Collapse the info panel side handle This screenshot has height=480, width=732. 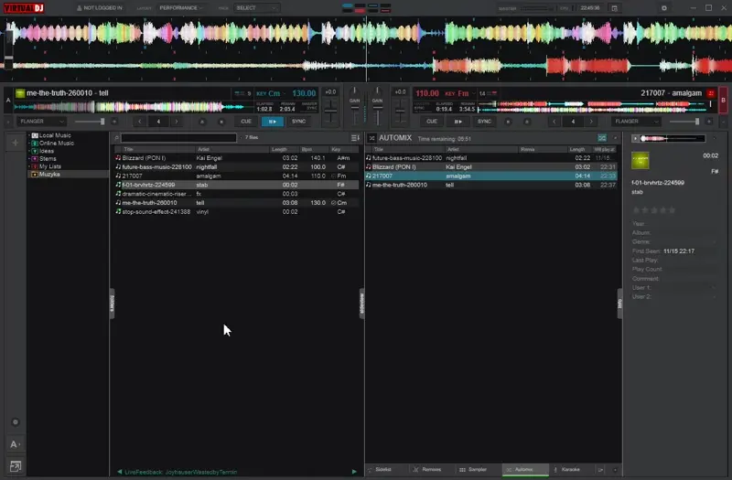pos(620,304)
